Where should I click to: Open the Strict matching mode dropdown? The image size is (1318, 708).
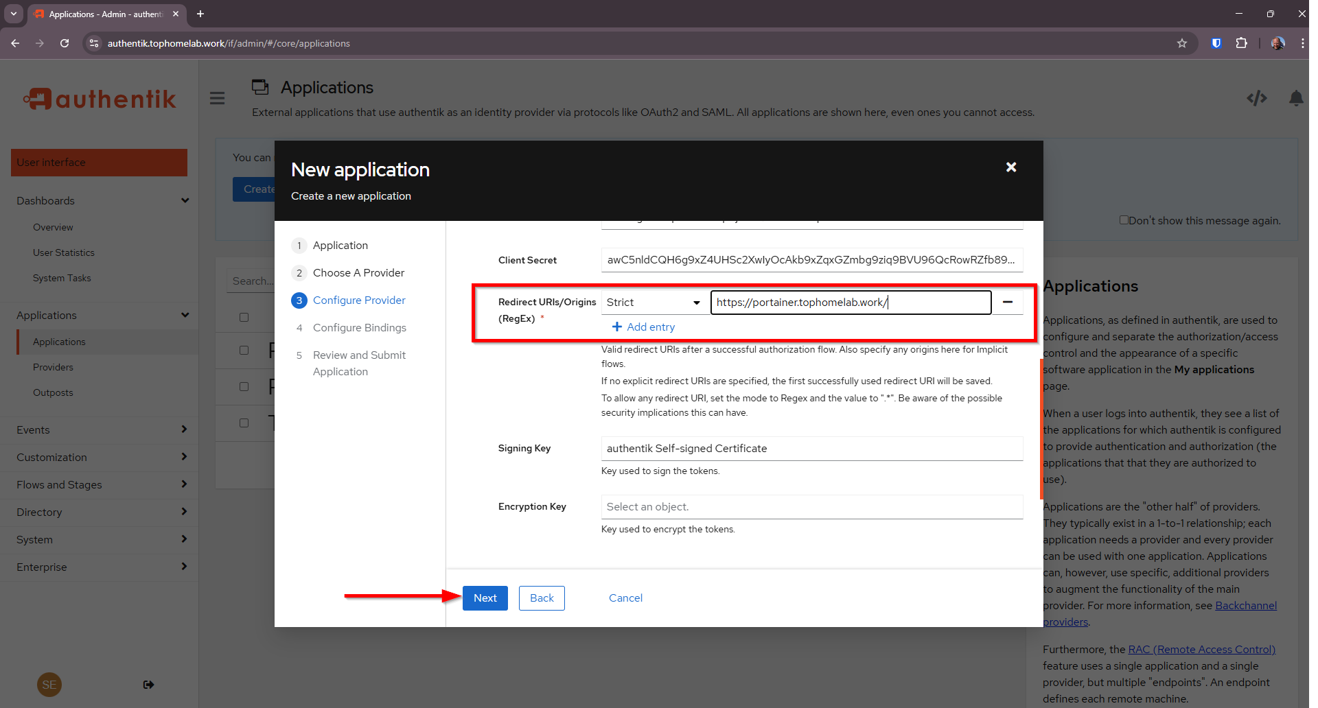coord(653,303)
